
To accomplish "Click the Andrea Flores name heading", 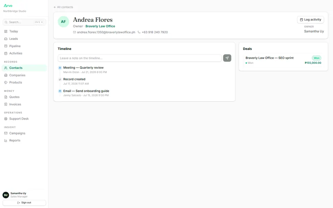I will pos(93,20).
